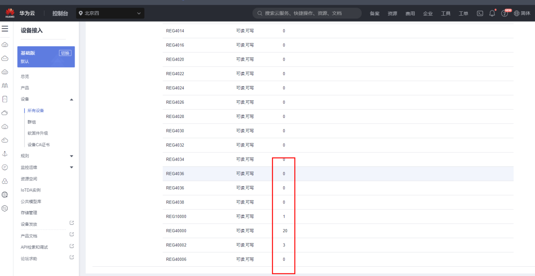This screenshot has height=276, width=535.
Task: Open the 工单 top menu
Action: click(x=463, y=13)
